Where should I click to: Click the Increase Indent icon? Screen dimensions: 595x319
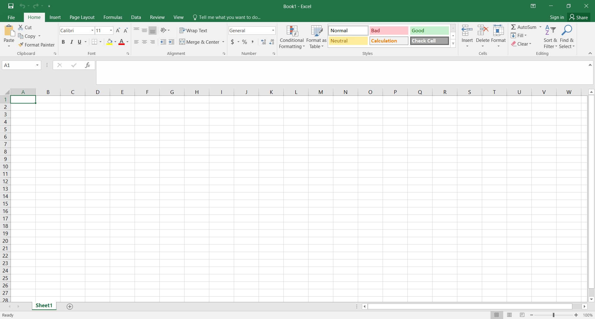pos(171,42)
